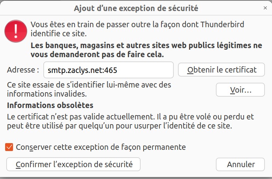The height and width of the screenshot is (179, 272).
Task: Click the 'Conserver cette exception' label text
Action: point(101,147)
